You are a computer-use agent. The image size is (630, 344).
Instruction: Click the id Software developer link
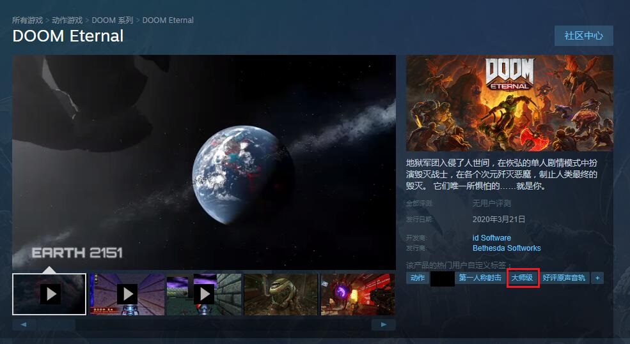point(491,238)
